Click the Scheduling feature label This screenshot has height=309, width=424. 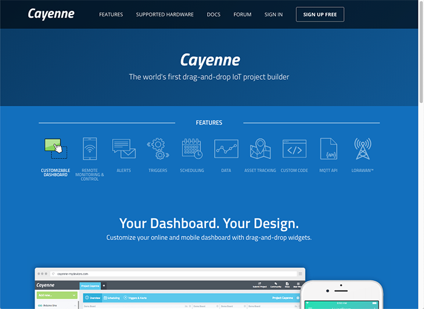(x=192, y=171)
